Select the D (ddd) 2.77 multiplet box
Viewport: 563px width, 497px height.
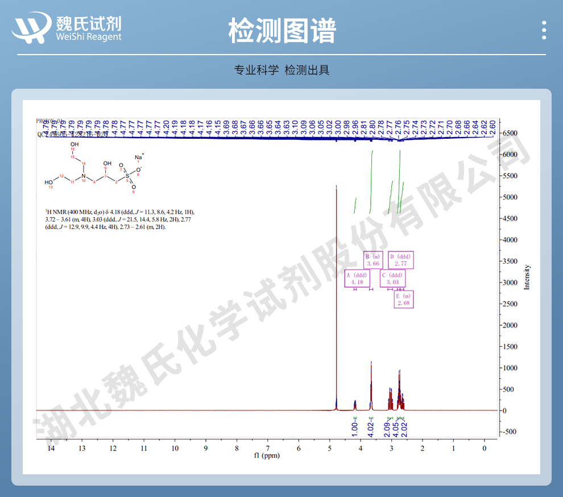400,260
